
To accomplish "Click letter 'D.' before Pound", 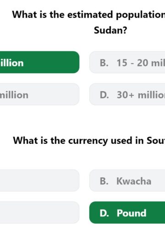I will [104, 213].
